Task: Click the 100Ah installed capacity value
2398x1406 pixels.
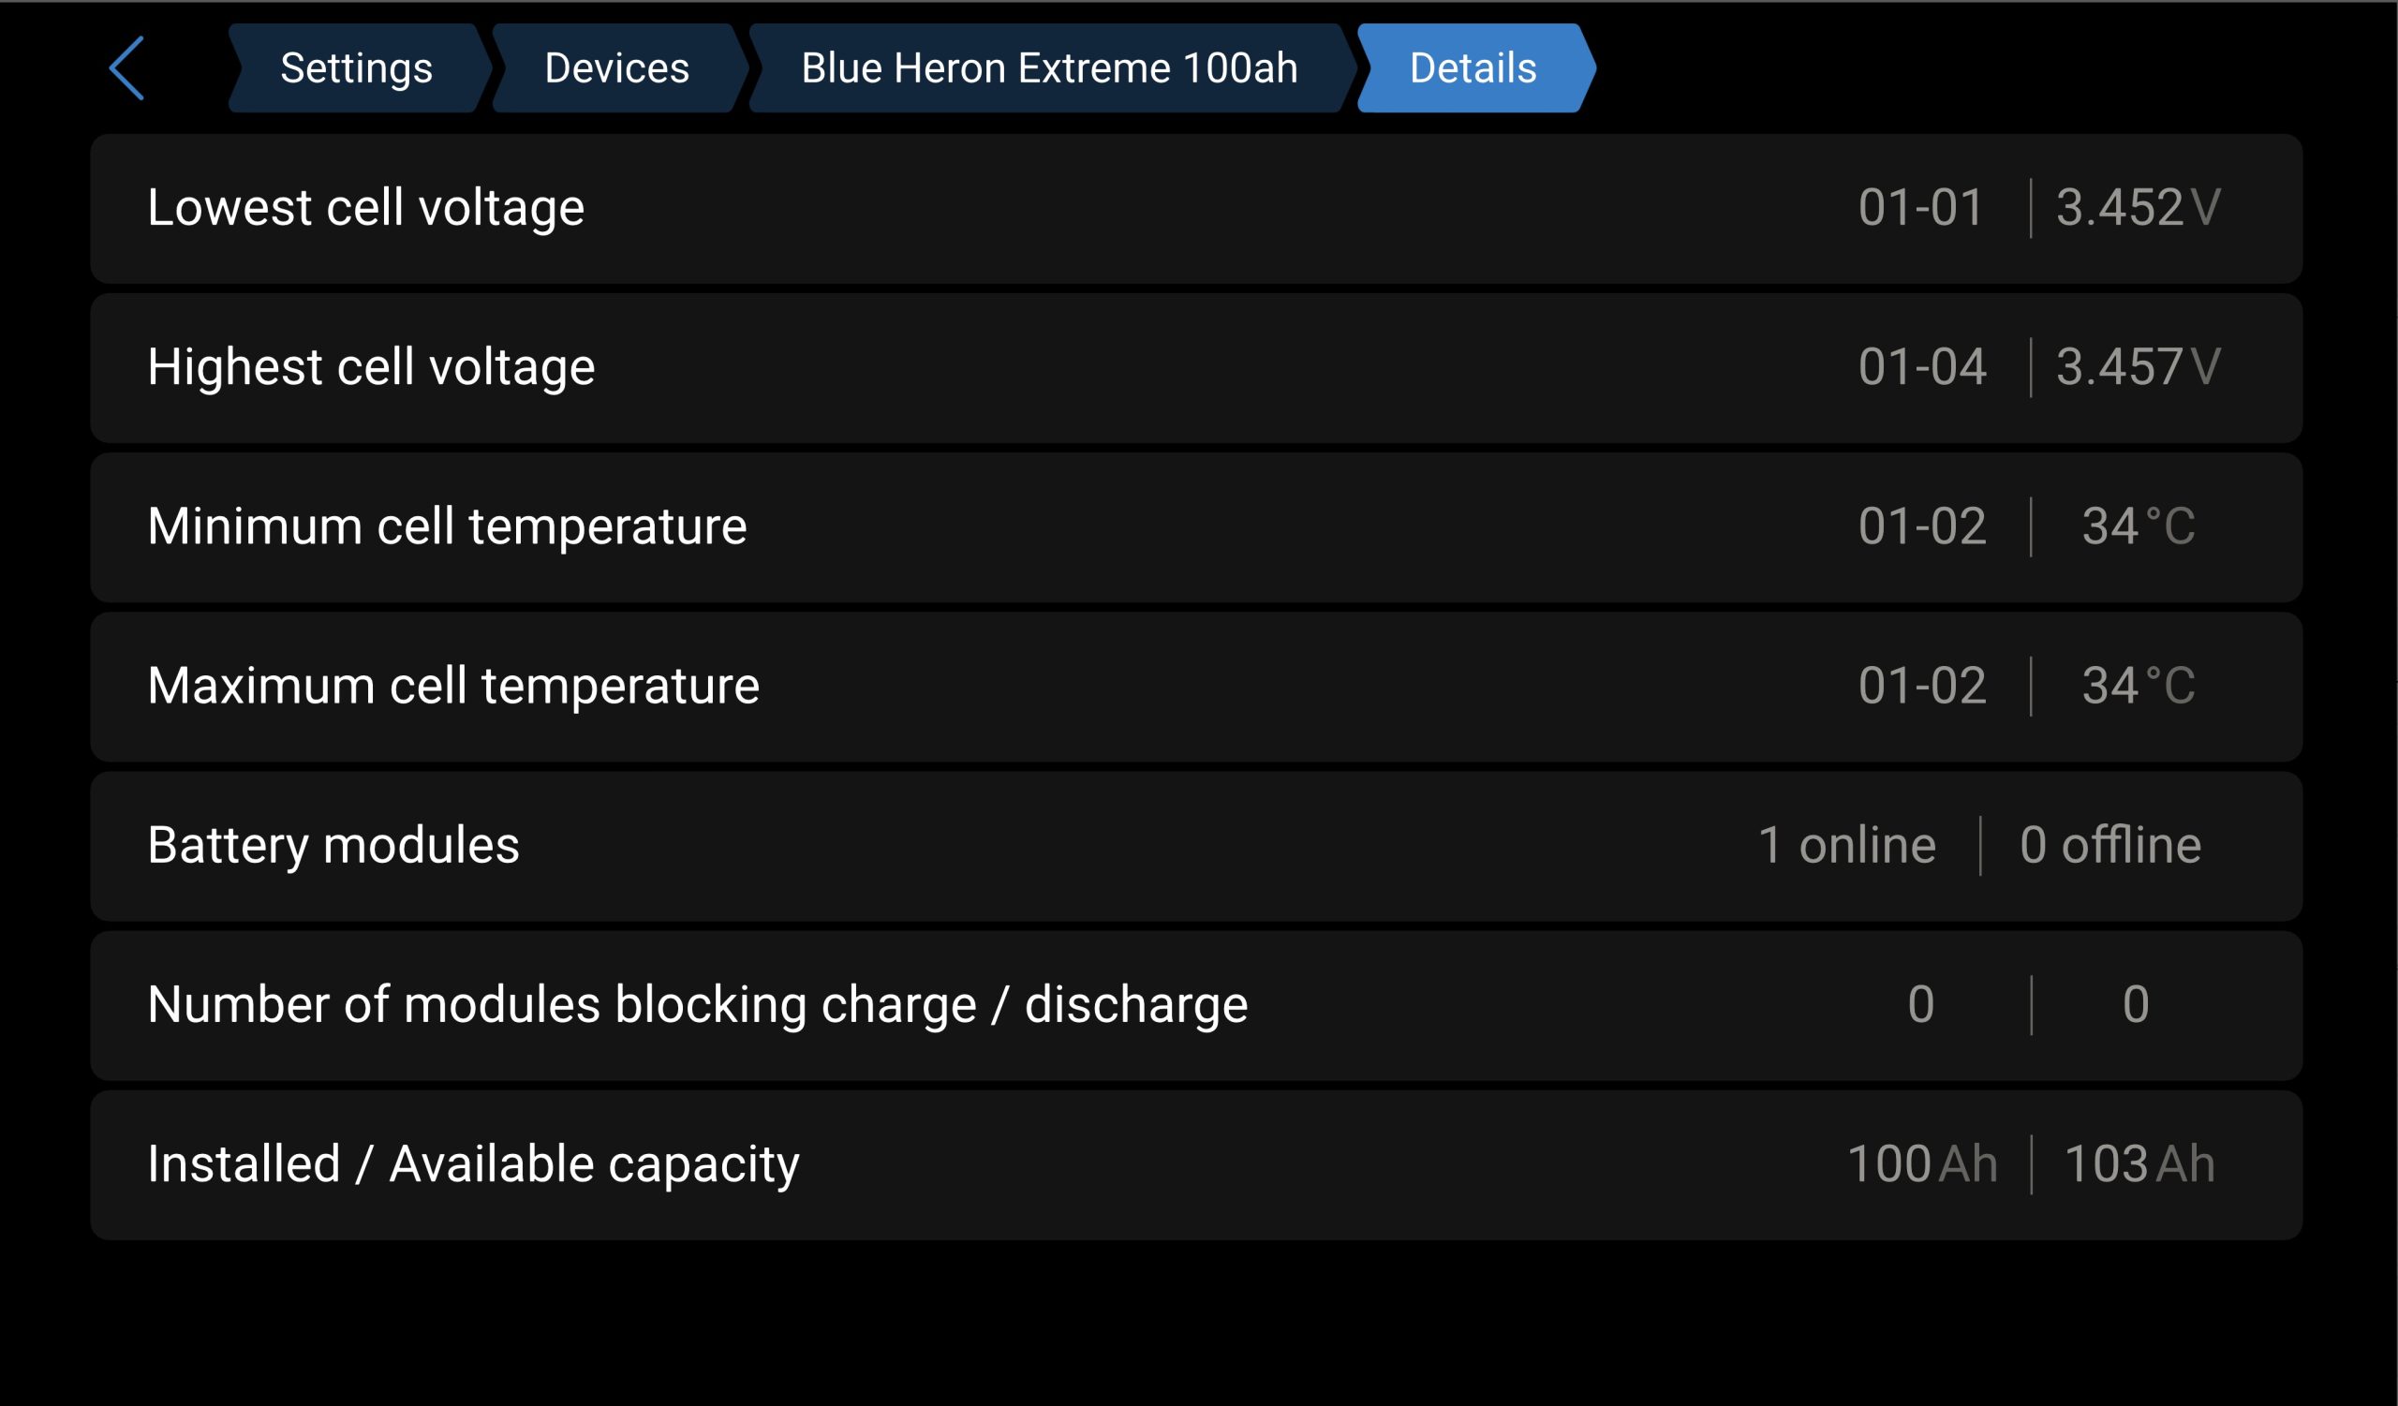Action: coord(1921,1164)
